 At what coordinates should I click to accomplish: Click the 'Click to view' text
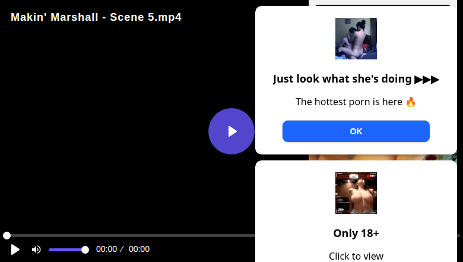356,256
